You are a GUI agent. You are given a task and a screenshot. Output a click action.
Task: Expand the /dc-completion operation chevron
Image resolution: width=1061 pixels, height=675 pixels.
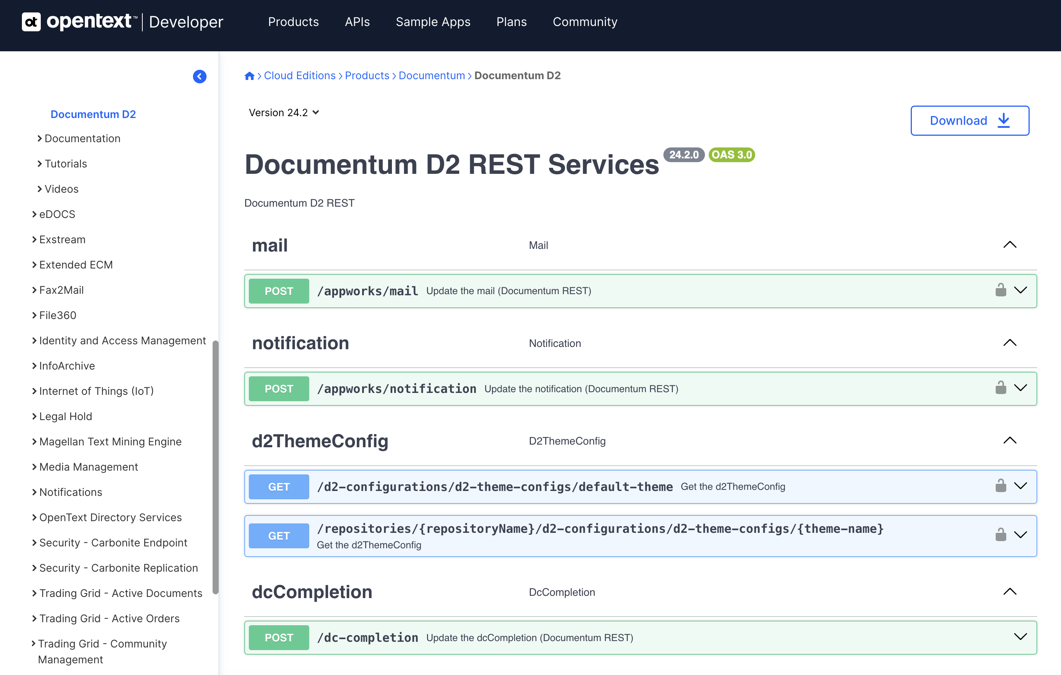pos(1021,637)
